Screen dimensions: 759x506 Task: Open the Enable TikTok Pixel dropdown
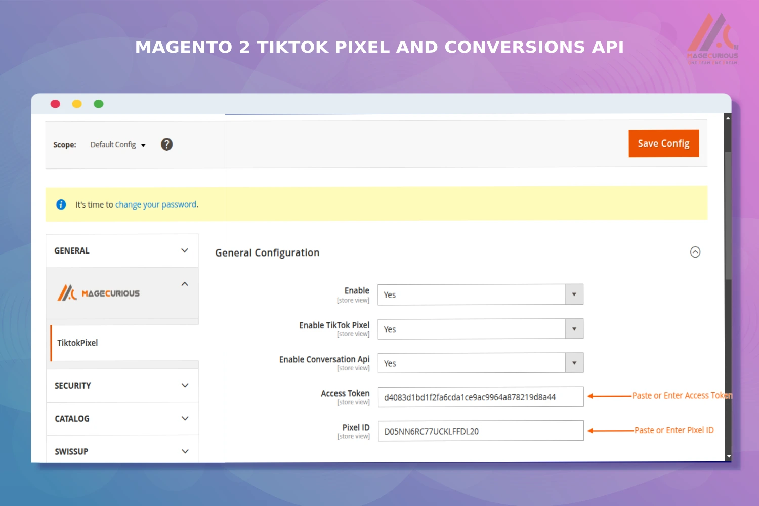click(x=574, y=328)
